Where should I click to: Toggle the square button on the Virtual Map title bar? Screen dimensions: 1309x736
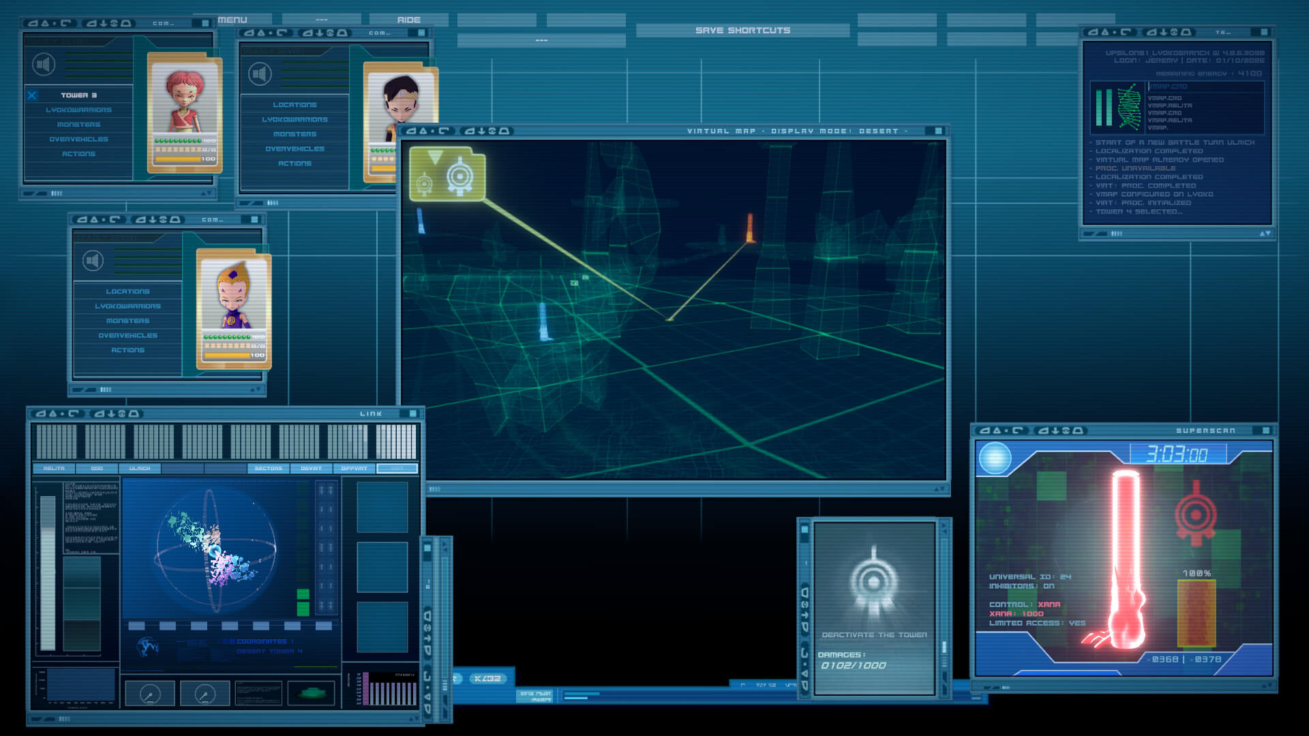939,131
